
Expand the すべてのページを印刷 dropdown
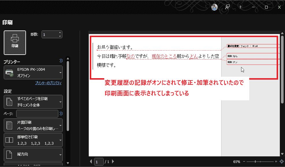pos(33,102)
